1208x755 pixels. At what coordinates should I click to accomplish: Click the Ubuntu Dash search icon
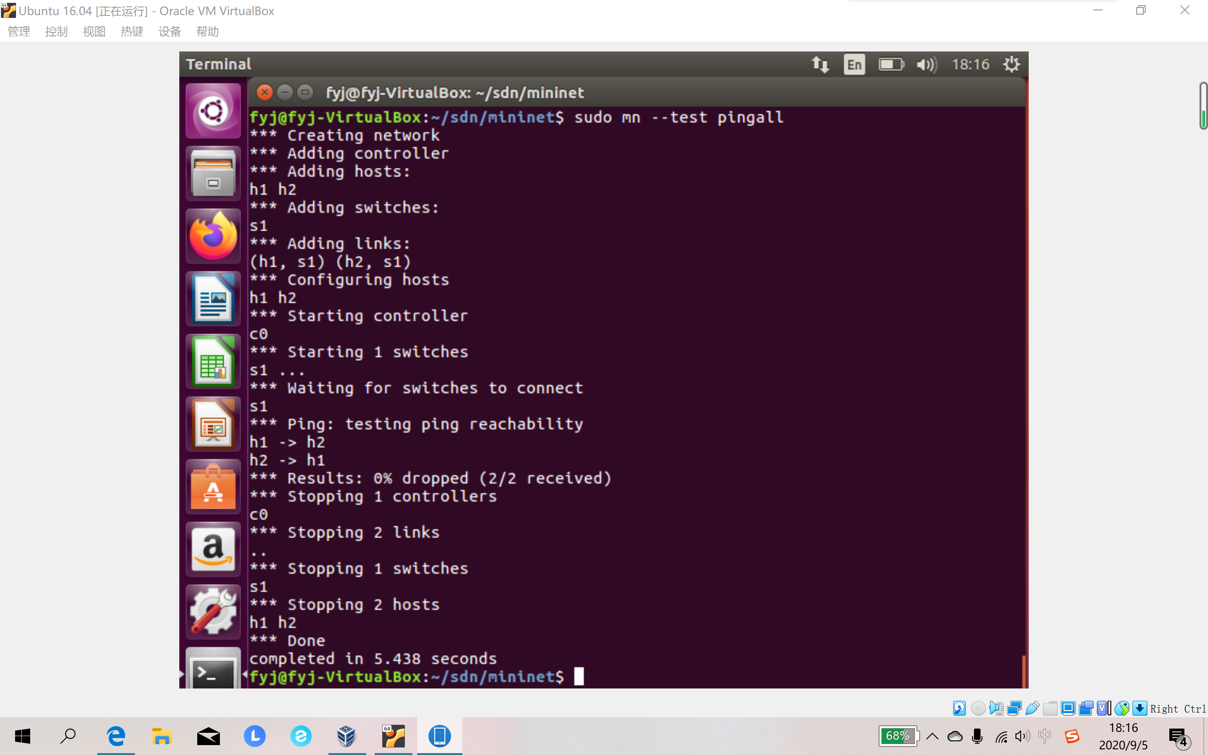213,111
